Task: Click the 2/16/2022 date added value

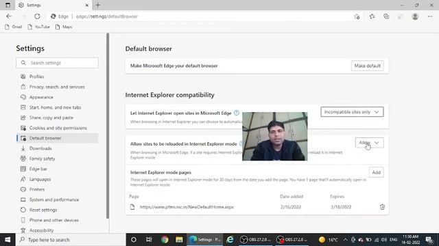Action: pyautogui.click(x=291, y=207)
